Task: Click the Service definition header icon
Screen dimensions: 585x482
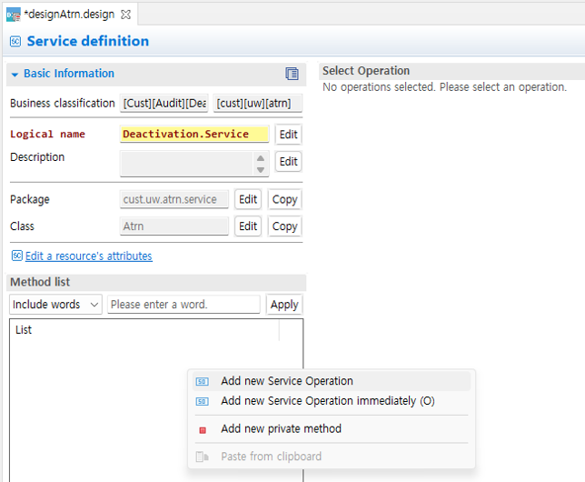Action: [15, 41]
